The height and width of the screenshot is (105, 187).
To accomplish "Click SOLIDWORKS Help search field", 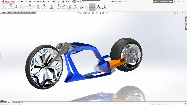I will tap(163, 2).
